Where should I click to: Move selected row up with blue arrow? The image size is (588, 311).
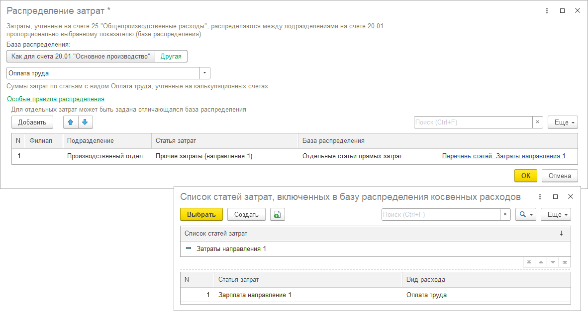pos(71,122)
